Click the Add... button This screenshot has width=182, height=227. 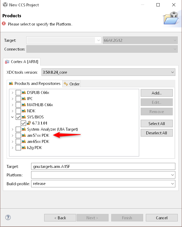coord(157,93)
